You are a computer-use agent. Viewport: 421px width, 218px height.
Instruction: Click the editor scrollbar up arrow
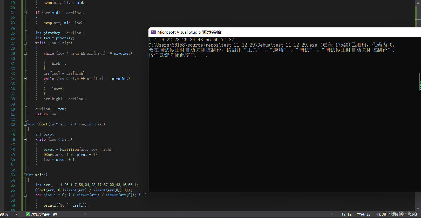click(x=418, y=2)
